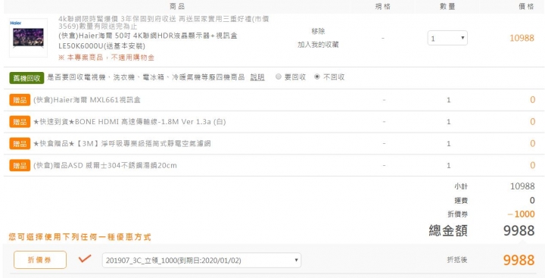545x278 pixels.
Task: Click gift text 3M 淨呼吸專業級捲筒式靜電空氣濾網
Action: [122, 144]
